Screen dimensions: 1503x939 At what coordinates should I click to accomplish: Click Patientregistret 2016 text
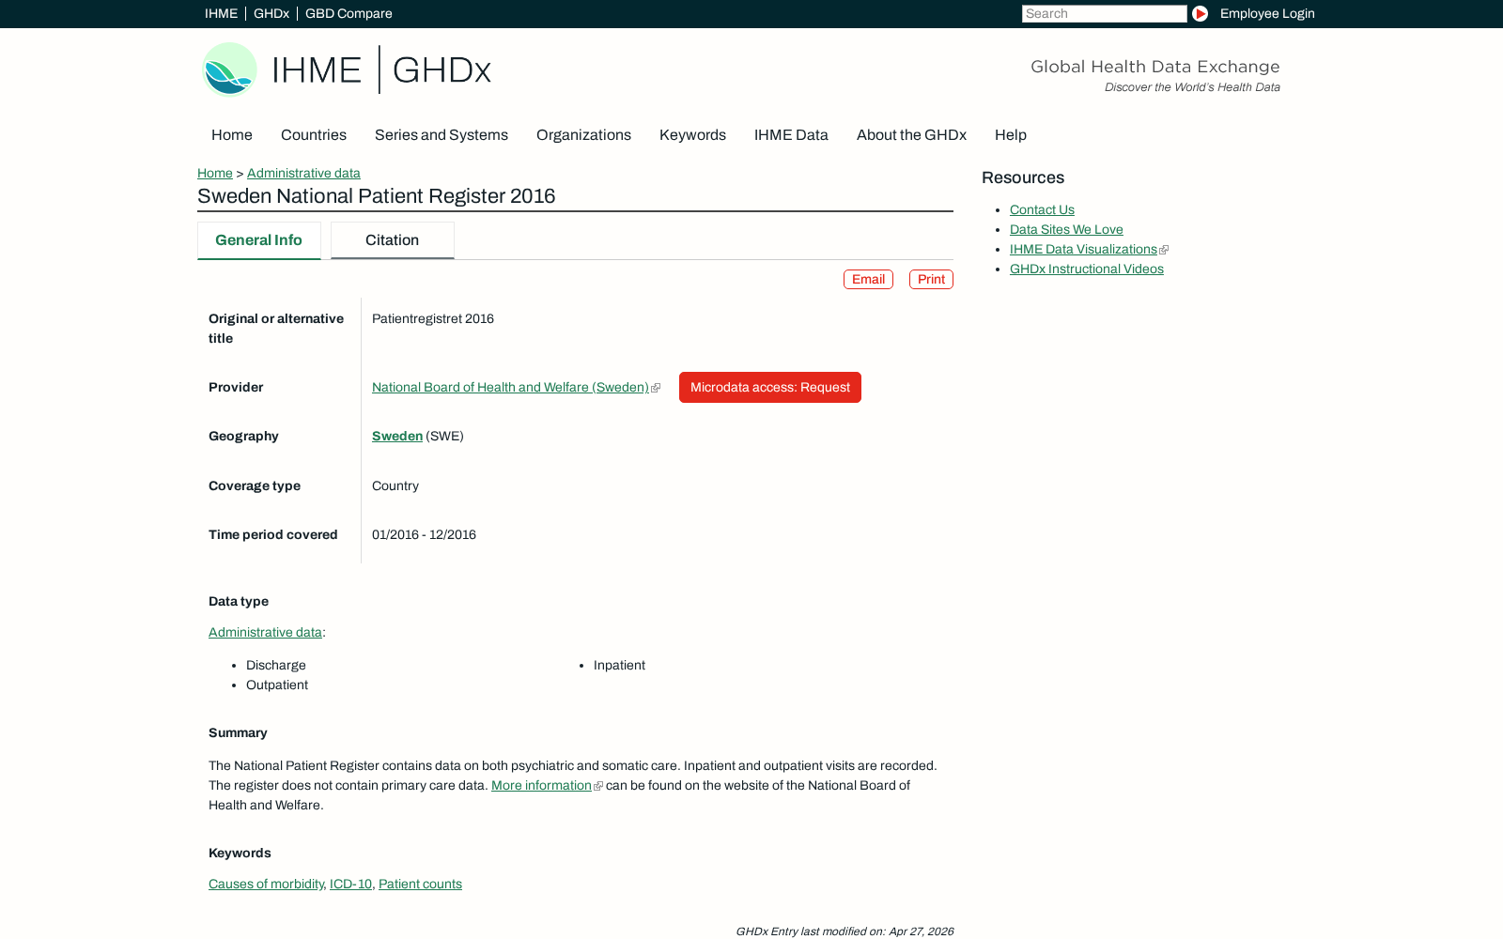click(433, 318)
